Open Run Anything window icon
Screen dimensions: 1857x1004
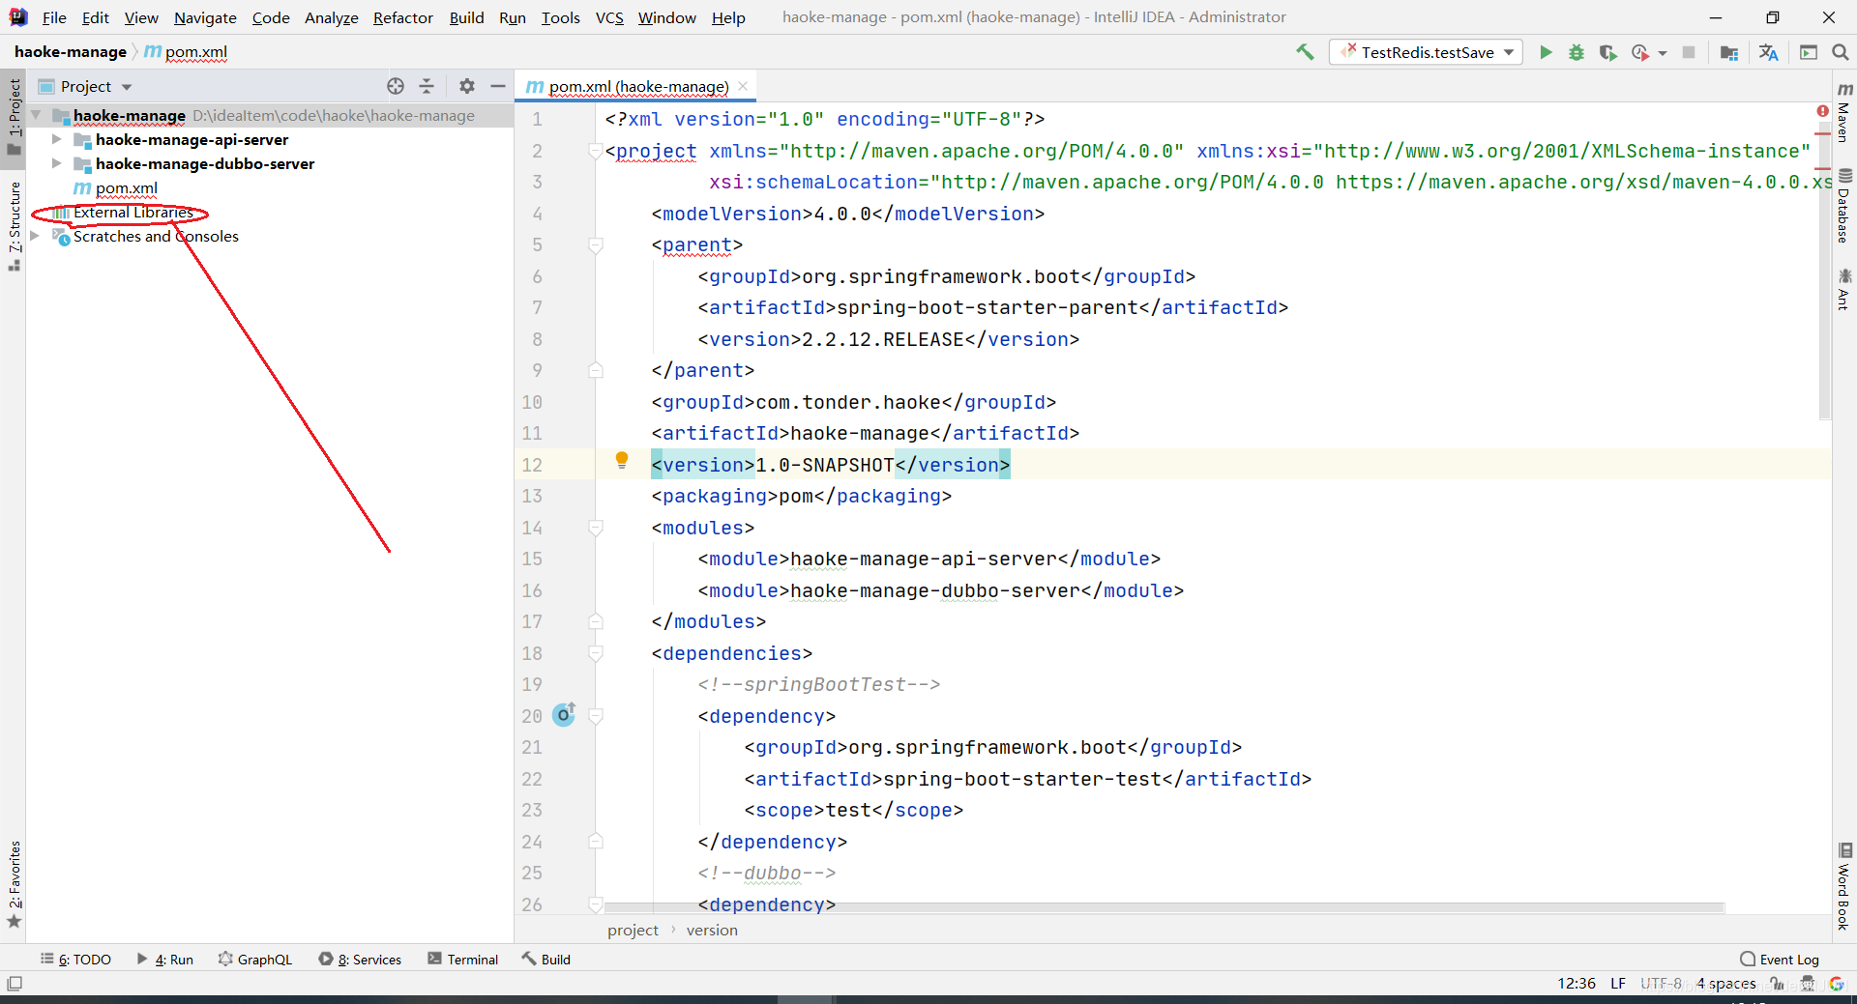[x=1809, y=52]
